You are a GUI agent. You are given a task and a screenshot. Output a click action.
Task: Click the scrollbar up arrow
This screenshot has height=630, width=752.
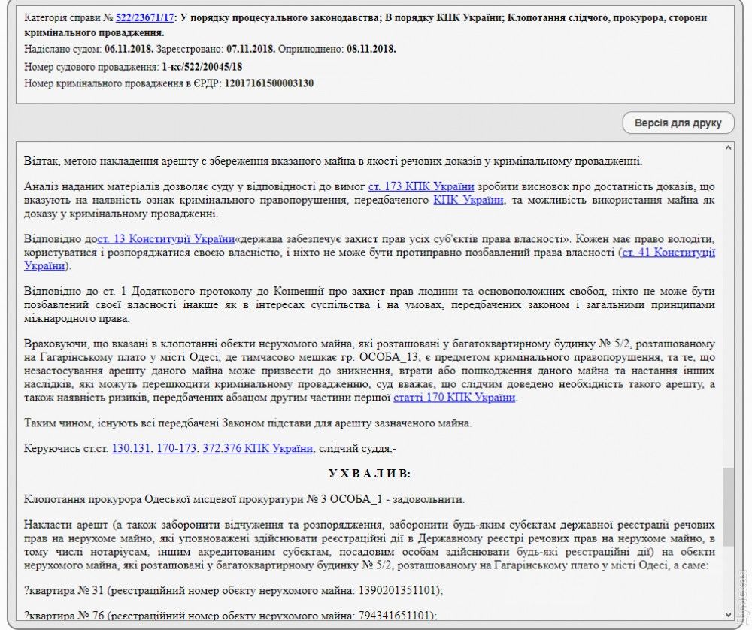tap(728, 147)
